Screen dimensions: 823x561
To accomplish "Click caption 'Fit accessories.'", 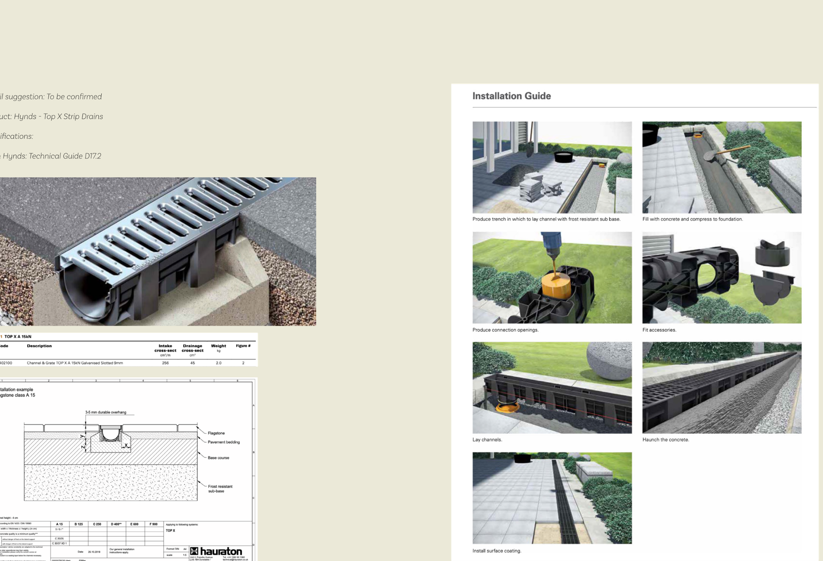I will [659, 330].
